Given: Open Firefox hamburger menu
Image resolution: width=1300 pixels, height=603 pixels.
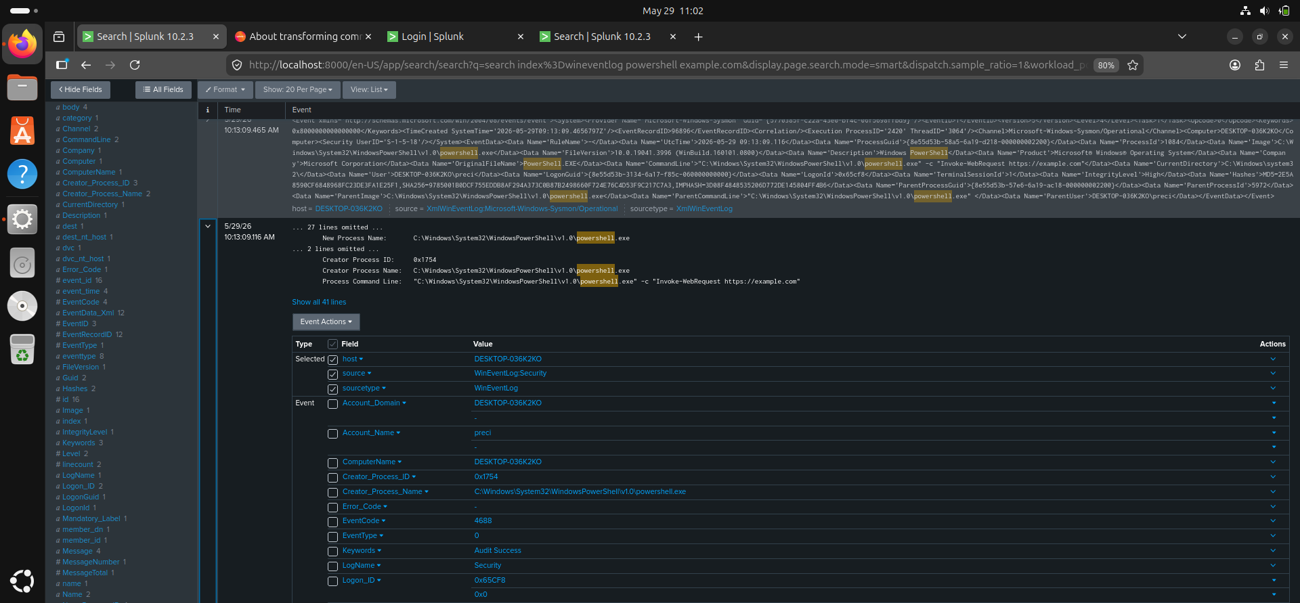Looking at the screenshot, I should 1284,65.
